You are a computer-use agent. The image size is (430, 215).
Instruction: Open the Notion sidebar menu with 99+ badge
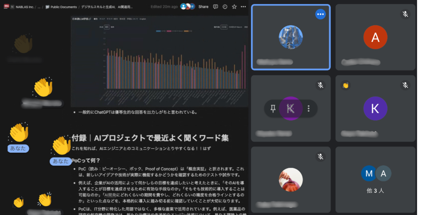tap(6, 7)
